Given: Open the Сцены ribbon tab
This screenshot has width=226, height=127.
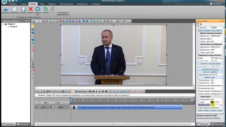Looking at the screenshot, I should (x=23, y=4).
